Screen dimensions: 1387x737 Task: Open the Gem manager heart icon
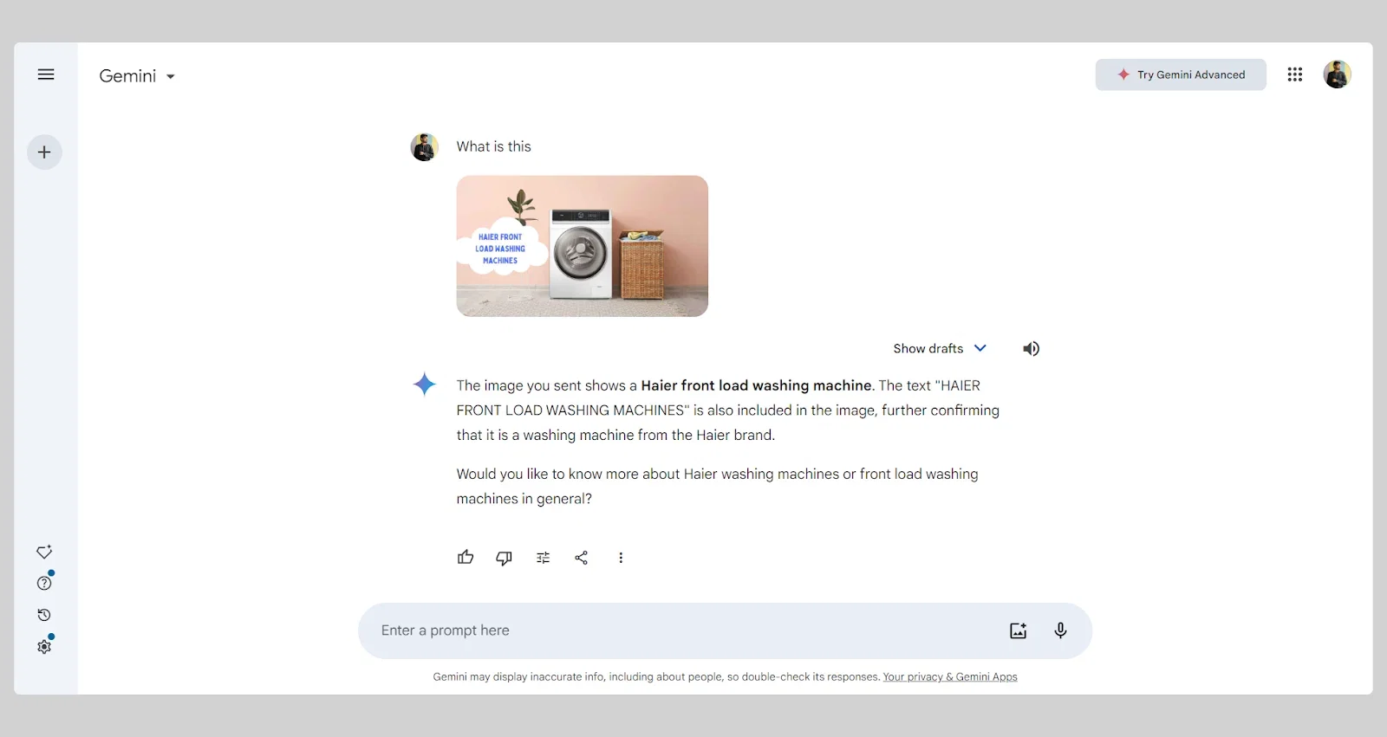44,552
